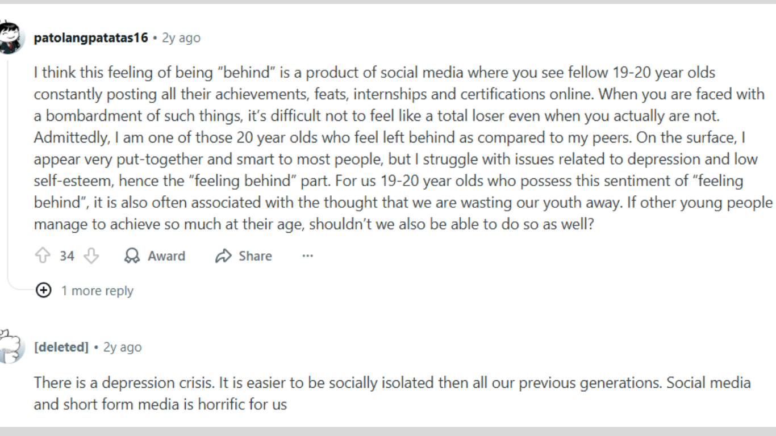Click the Share arrow icon
Screen dimensions: 776x436
click(x=223, y=256)
